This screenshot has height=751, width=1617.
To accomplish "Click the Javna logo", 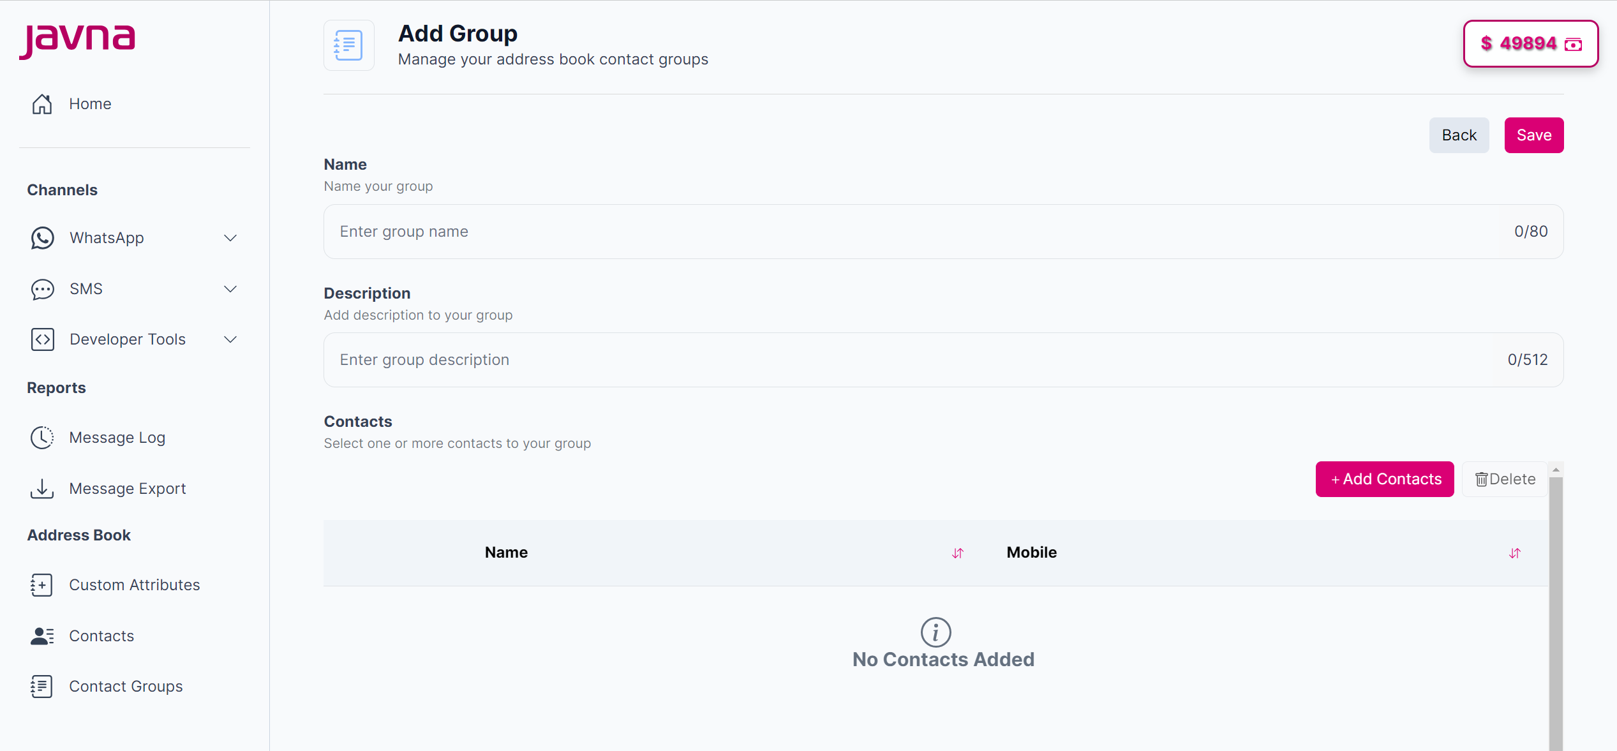I will coord(77,40).
